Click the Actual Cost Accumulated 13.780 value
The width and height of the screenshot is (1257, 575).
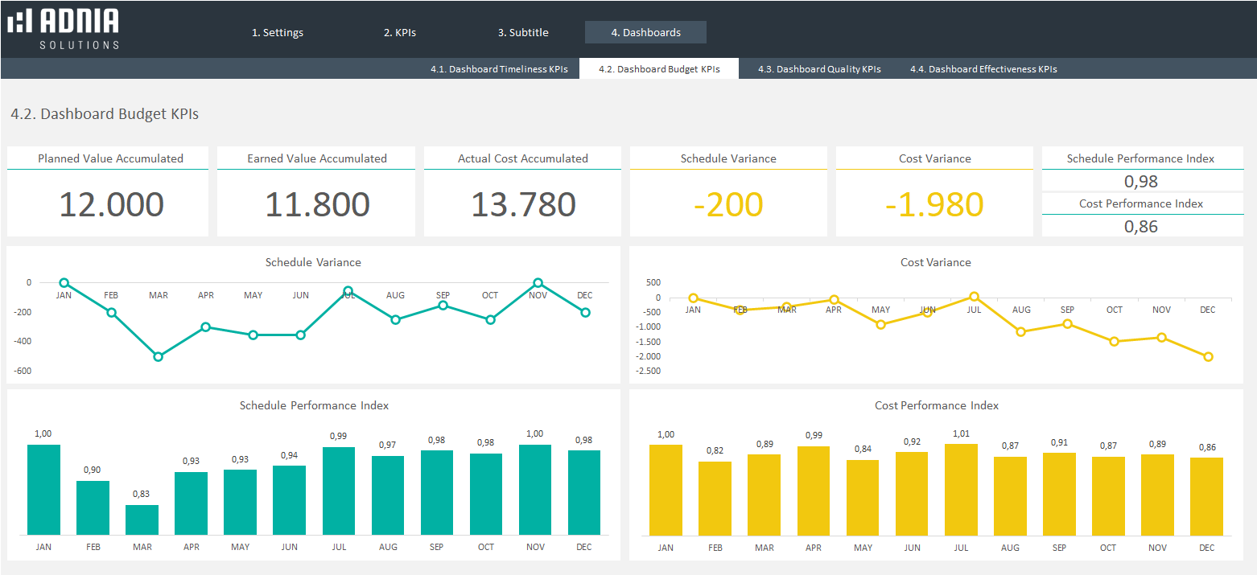click(x=523, y=204)
